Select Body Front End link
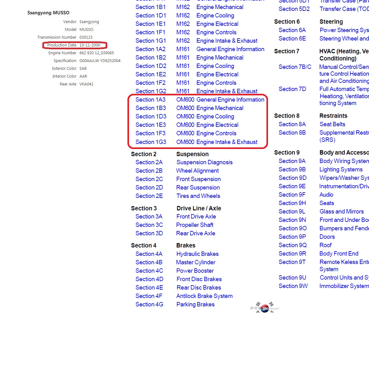 point(339,254)
